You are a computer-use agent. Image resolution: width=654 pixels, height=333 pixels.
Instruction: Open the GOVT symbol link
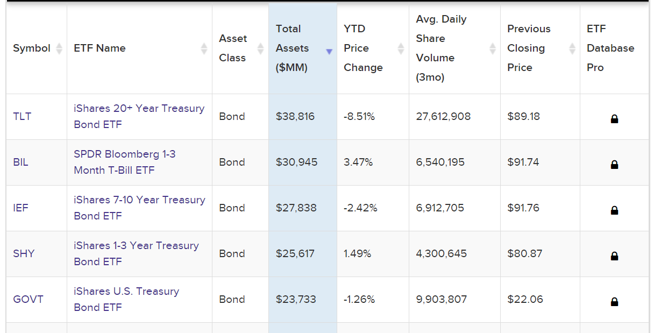coord(28,299)
